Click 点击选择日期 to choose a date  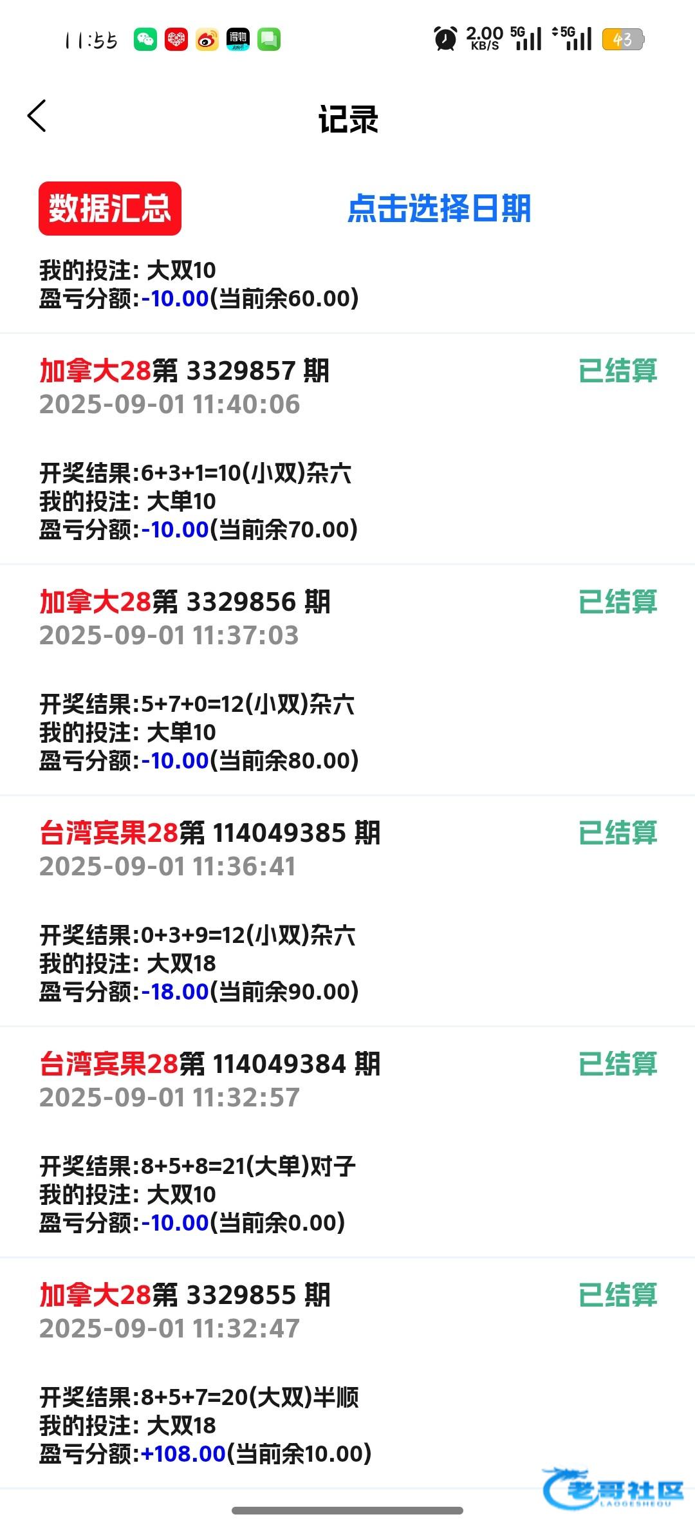coord(439,209)
